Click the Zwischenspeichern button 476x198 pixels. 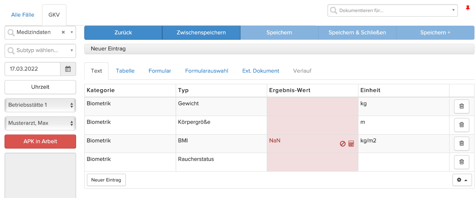201,32
